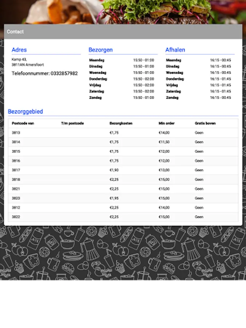Image resolution: width=246 pixels, height=328 pixels.
Task: Click the €14,00 minimum order for 3812
Action: [164, 208]
